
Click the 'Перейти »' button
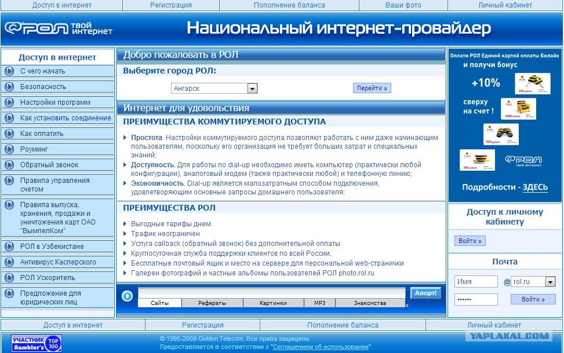coord(372,88)
